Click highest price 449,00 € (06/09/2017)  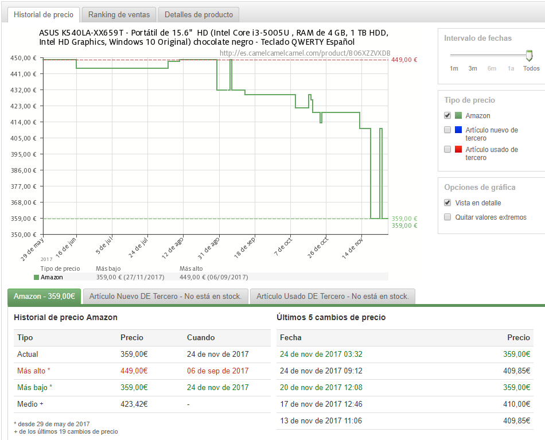214,277
